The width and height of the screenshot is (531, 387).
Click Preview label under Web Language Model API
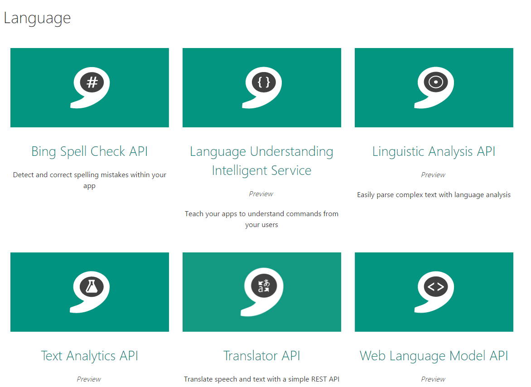[433, 379]
